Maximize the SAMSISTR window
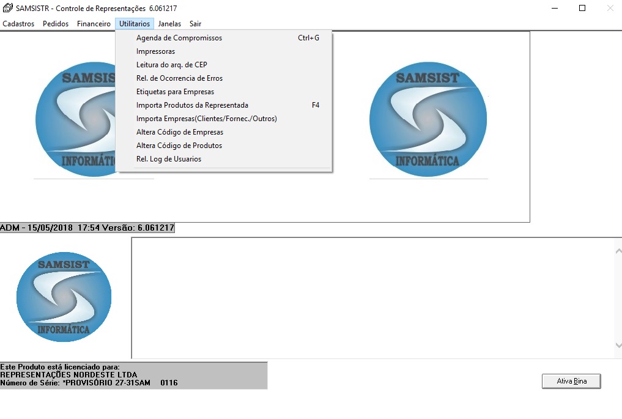The image size is (622, 419). click(582, 8)
